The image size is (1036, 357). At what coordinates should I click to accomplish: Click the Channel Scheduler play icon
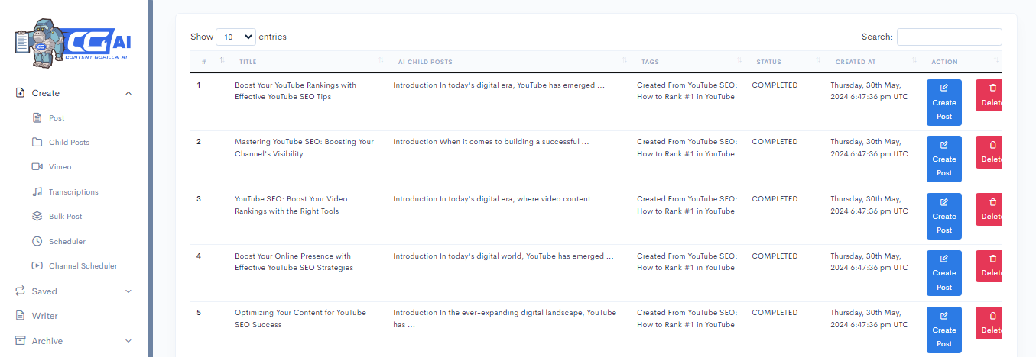click(x=37, y=266)
